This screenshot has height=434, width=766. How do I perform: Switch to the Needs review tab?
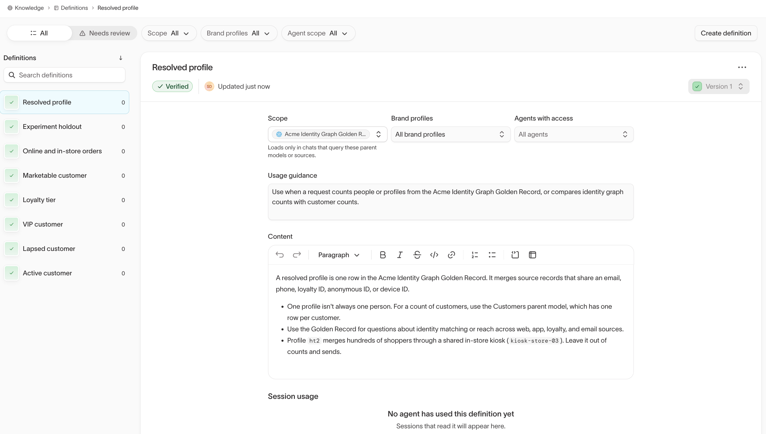(x=105, y=33)
